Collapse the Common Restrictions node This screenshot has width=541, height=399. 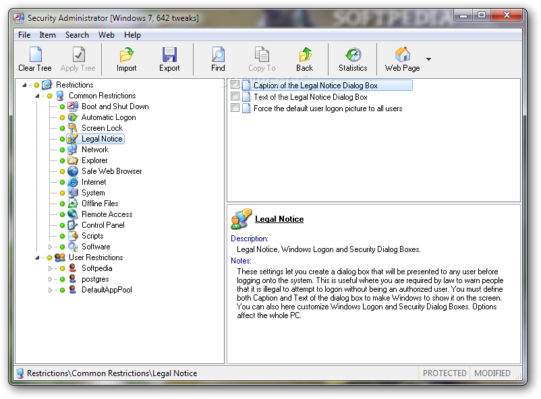click(x=37, y=96)
